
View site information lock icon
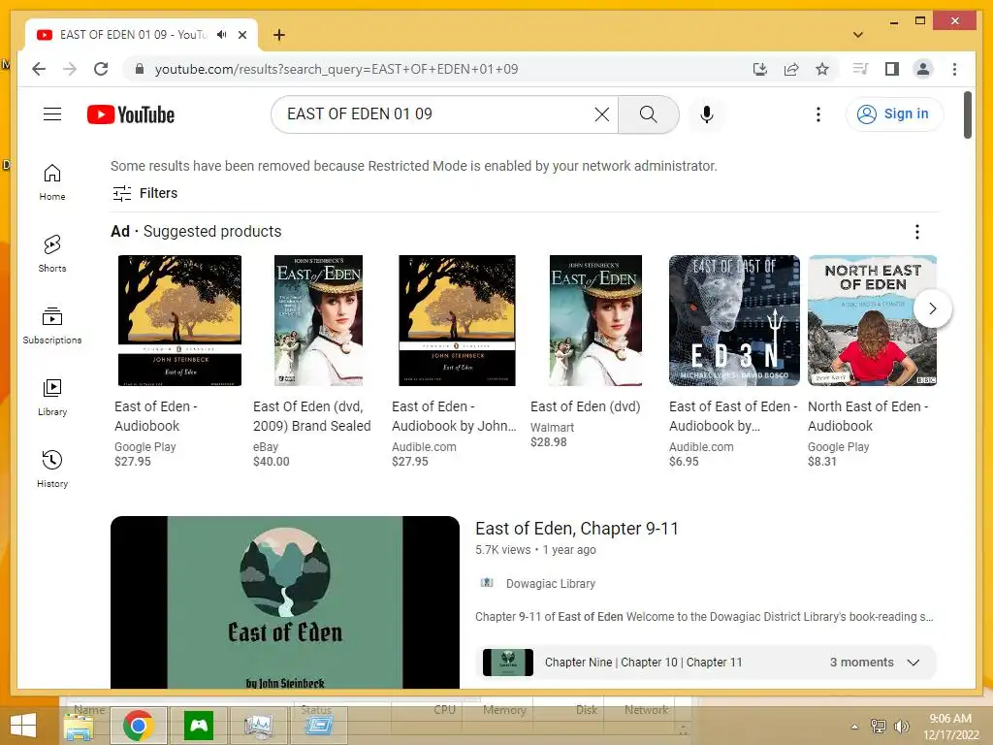tap(140, 69)
